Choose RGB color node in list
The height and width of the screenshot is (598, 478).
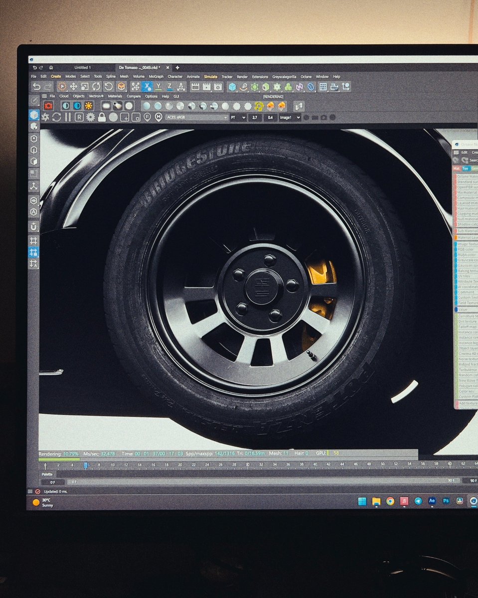[466, 250]
